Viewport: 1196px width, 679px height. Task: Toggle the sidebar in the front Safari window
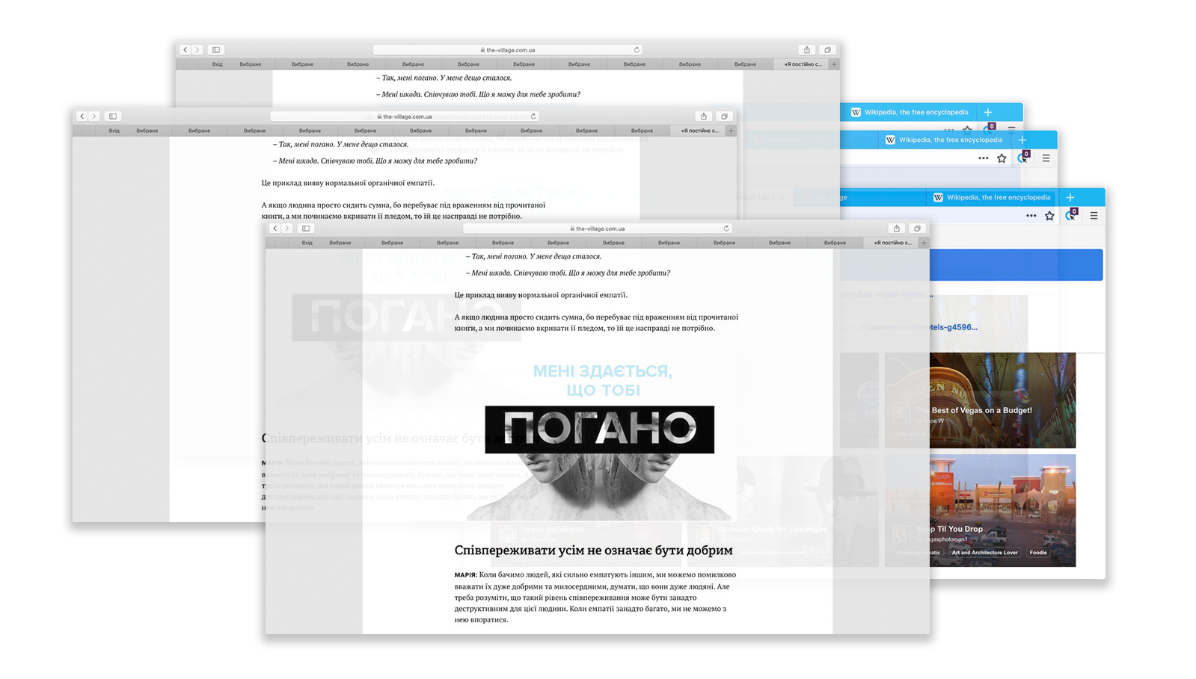(x=306, y=229)
